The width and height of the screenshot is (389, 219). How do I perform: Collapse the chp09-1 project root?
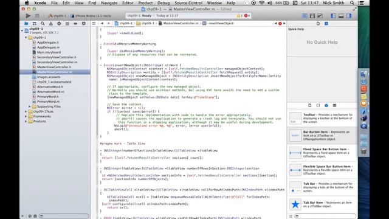22,30
